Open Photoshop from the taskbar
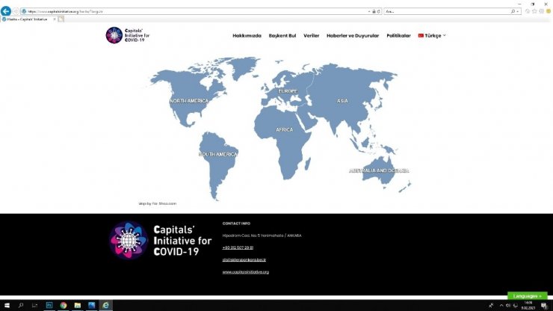The width and height of the screenshot is (553, 311). pyautogui.click(x=49, y=305)
